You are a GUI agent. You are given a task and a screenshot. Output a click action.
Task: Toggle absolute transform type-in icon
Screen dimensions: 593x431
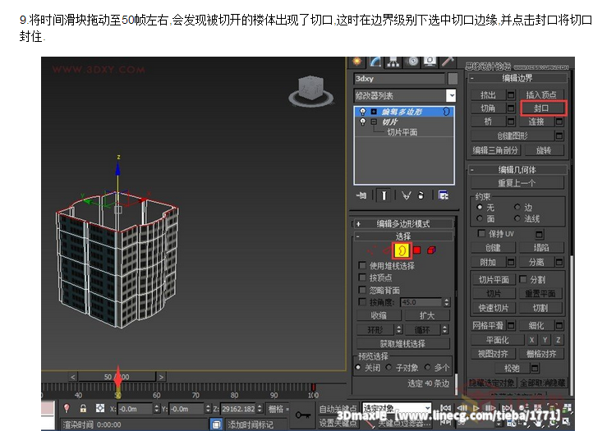point(100,408)
